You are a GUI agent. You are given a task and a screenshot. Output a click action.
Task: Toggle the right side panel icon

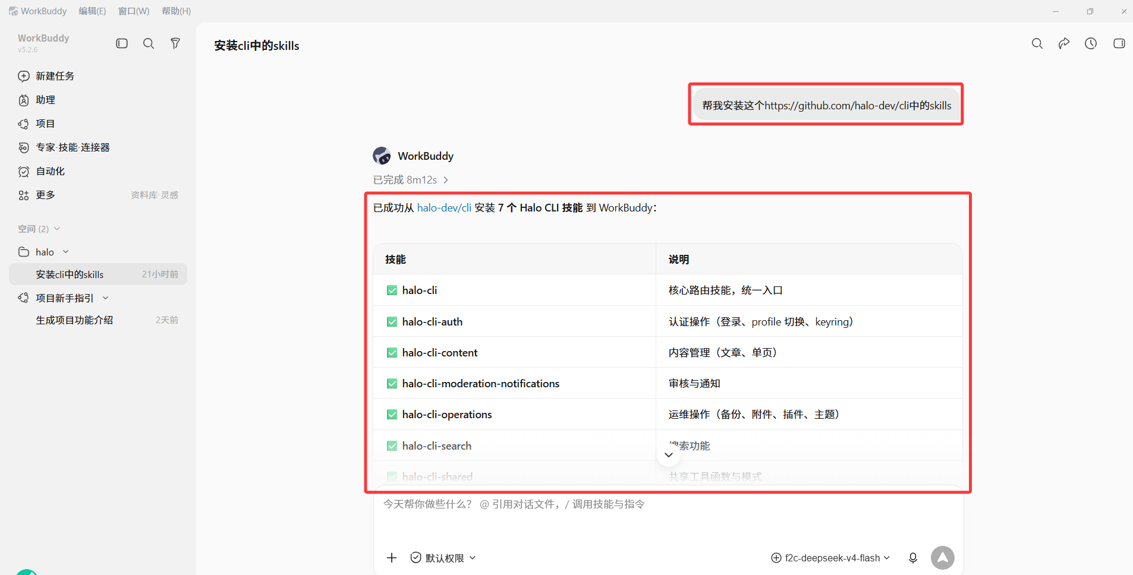pyautogui.click(x=1119, y=43)
